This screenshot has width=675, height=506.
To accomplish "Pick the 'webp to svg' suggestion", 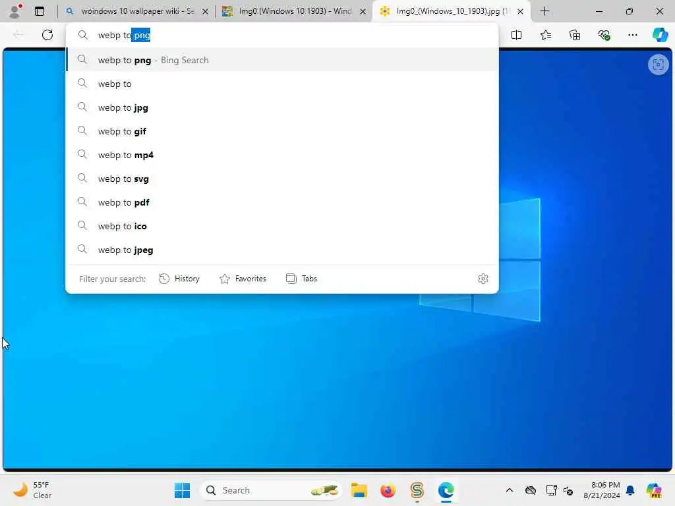I will click(x=282, y=178).
